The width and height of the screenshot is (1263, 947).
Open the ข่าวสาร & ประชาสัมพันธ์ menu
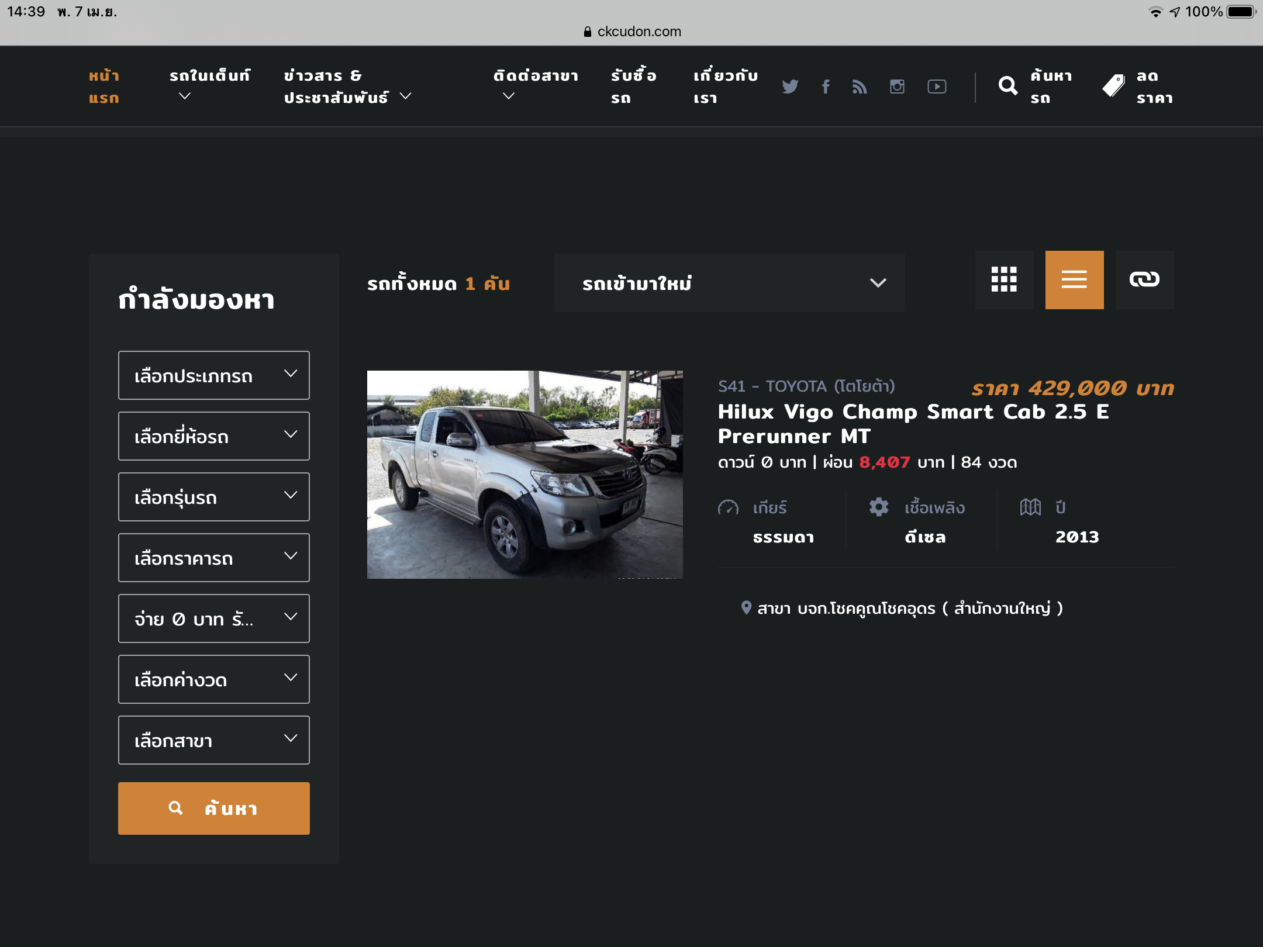336,87
